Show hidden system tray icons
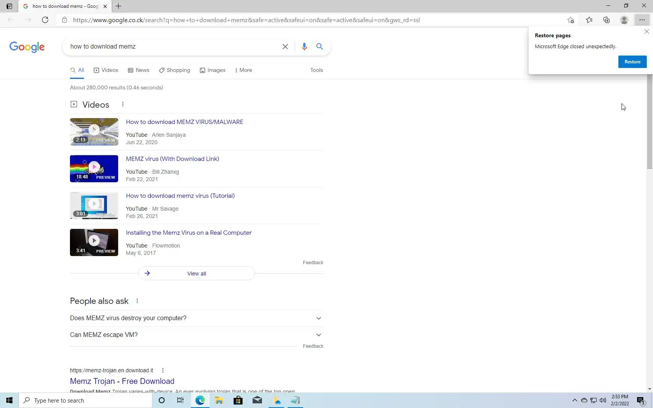Image resolution: width=653 pixels, height=408 pixels. click(574, 401)
